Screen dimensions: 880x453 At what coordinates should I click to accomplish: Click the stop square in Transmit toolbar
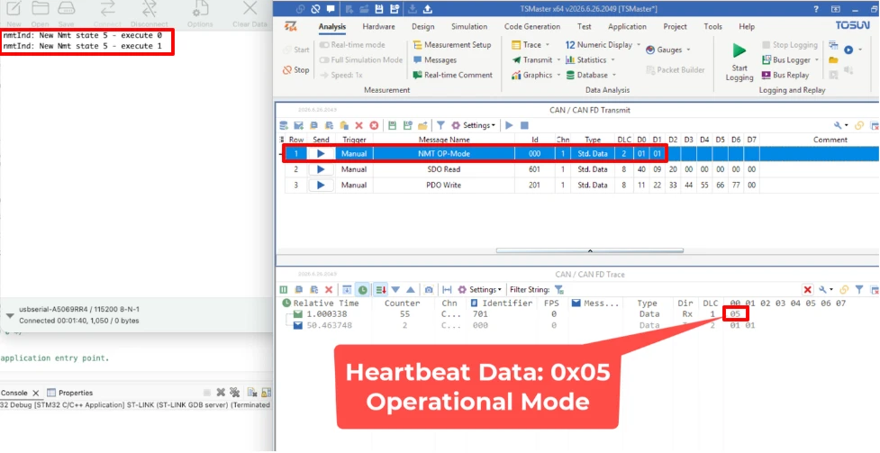(524, 125)
